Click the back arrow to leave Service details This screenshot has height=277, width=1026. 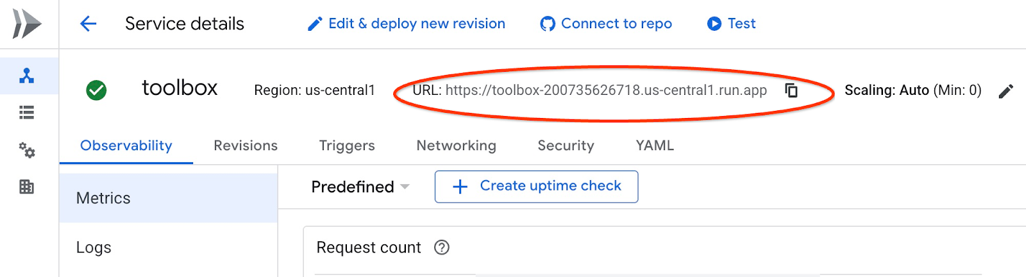(x=88, y=24)
